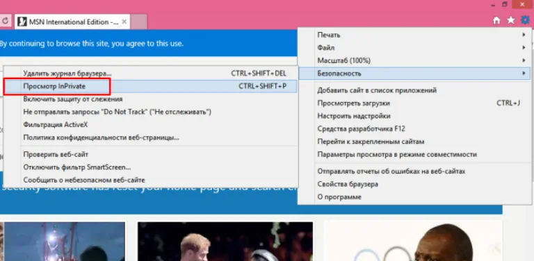Choose Отключить фильтр SmartScreen
Image resolution: width=534 pixels, height=261 pixels.
point(150,167)
